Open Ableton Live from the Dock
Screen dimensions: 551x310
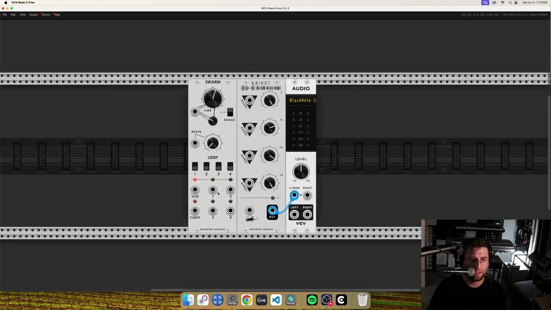pyautogui.click(x=261, y=300)
